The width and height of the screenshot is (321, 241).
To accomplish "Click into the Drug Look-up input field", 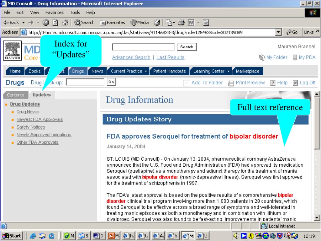I will 85,82.
